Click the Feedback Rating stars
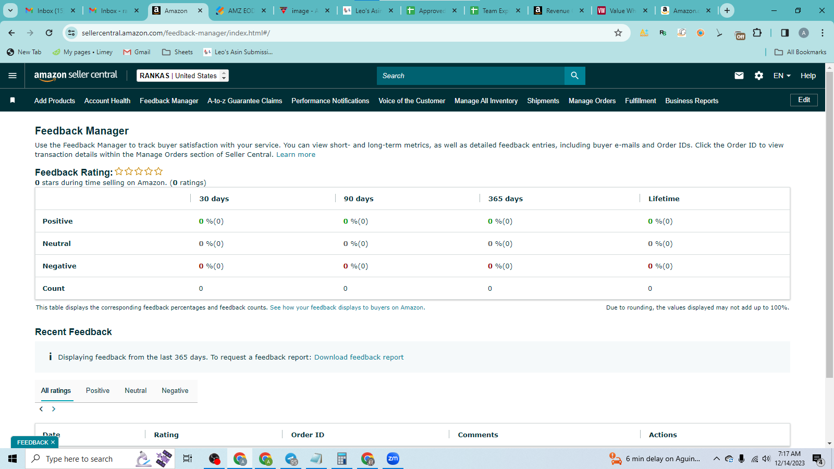 139,171
